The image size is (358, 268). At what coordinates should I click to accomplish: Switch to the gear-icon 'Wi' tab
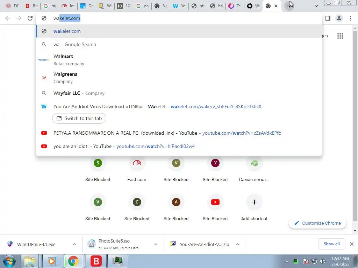click(x=253, y=6)
